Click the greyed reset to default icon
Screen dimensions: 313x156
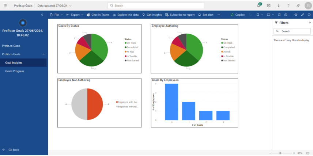pos(250,15)
